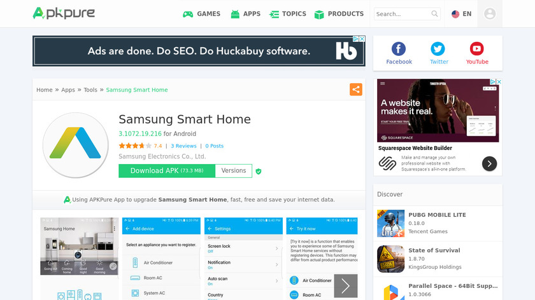Go to Tools breadcrumb
Viewport: 535px width, 300px height.
pyautogui.click(x=90, y=90)
